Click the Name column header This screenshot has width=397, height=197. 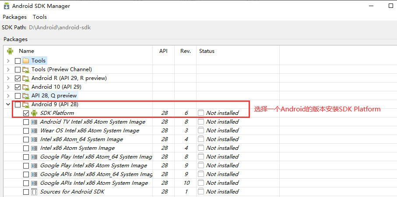26,51
